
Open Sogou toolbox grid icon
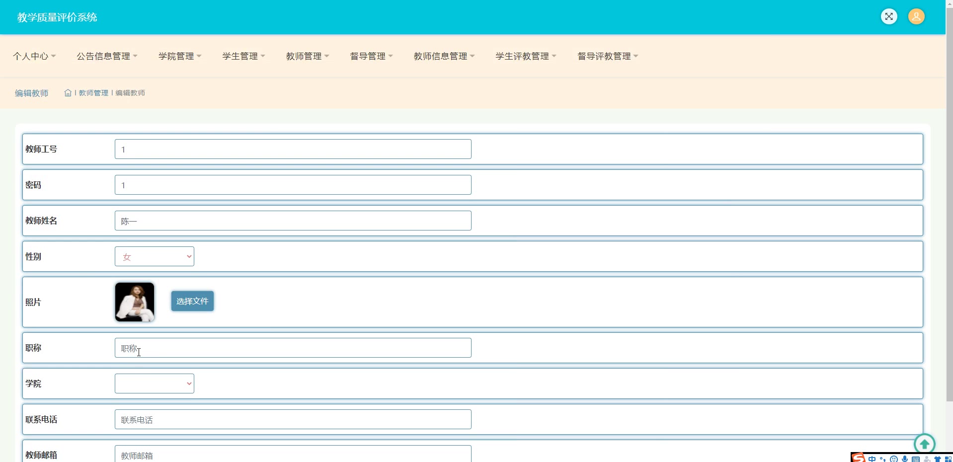[x=949, y=460]
